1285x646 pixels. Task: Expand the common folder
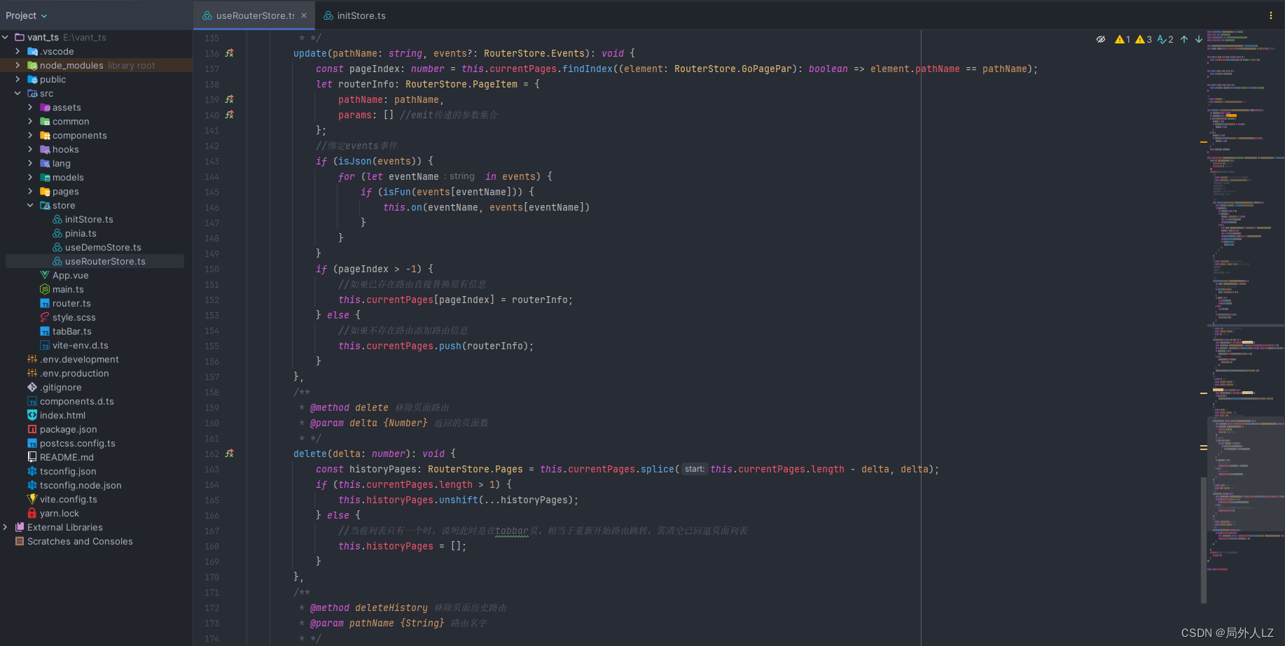[x=31, y=121]
